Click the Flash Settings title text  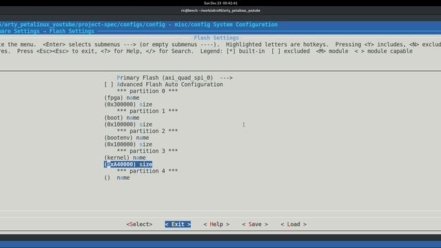click(x=216, y=38)
